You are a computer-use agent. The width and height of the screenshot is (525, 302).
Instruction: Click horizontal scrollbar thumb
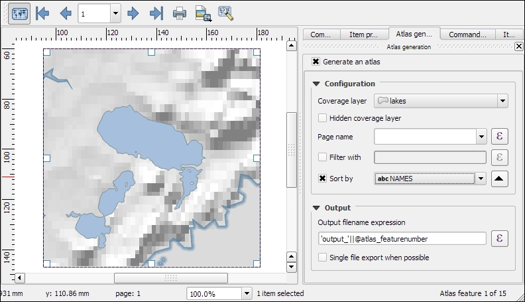click(x=171, y=278)
